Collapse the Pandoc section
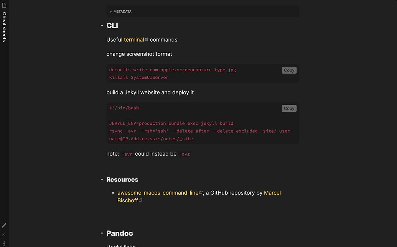Screen dimensions: 397x247 (x=102, y=233)
